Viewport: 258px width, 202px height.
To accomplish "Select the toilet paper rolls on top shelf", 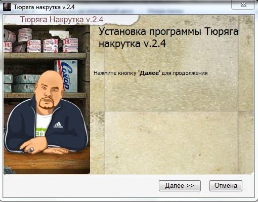I will pyautogui.click(x=41, y=41).
